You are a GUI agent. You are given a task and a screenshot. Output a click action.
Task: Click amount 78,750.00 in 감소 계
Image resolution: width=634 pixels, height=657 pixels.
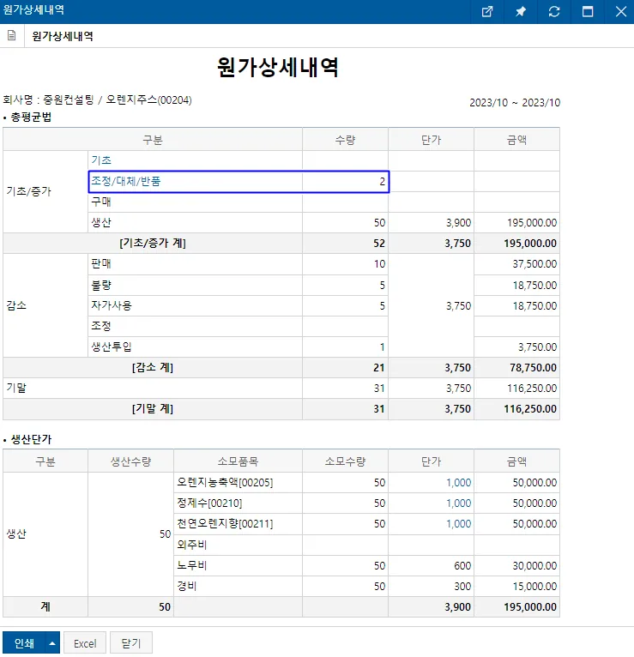(x=533, y=367)
